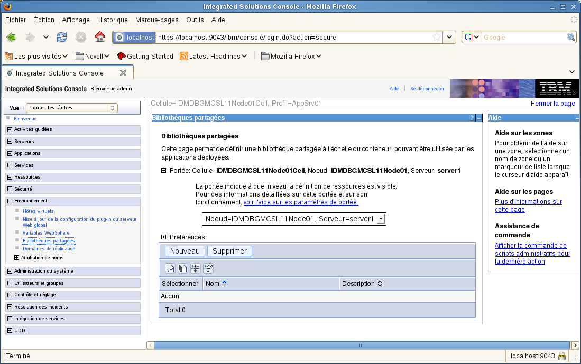
Task: Expand the Sécurité section
Action: click(10, 189)
